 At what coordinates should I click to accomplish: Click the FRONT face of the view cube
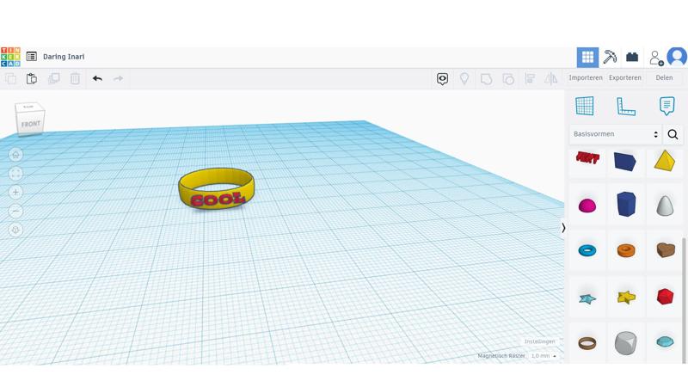point(31,124)
